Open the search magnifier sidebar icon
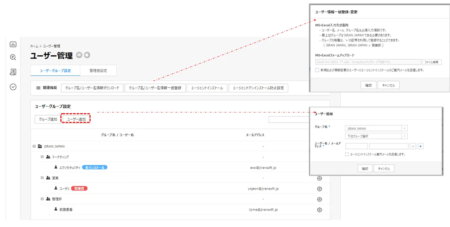Image resolution: width=450 pixels, height=227 pixels. 13,57
